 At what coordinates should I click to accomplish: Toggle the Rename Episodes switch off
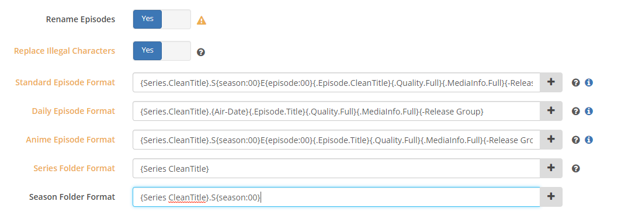pos(162,19)
